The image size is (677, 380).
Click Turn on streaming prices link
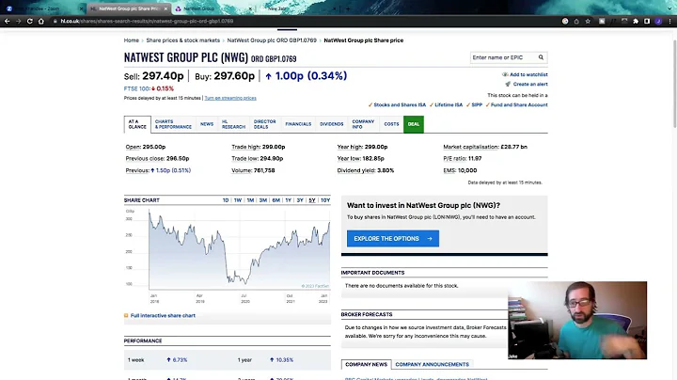230,98
